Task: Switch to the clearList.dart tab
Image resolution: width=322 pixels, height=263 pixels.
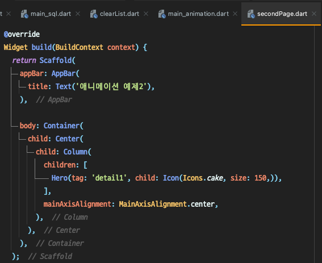Action: pyautogui.click(x=119, y=14)
